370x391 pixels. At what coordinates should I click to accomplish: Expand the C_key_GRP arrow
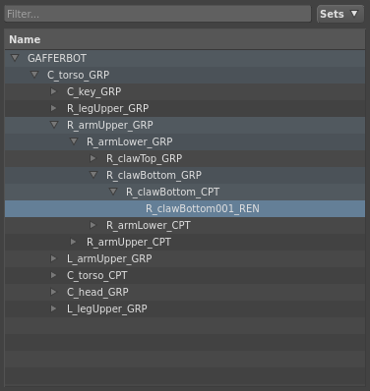53,91
